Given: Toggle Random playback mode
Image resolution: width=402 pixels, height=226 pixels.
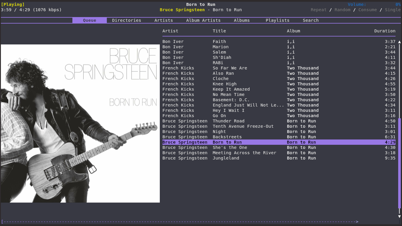Looking at the screenshot, I should point(343,10).
